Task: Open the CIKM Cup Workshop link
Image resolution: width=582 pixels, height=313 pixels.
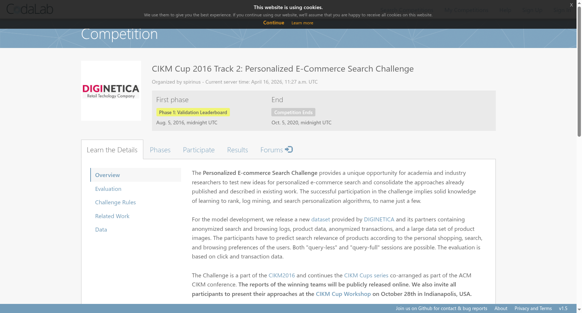Action: click(343, 294)
